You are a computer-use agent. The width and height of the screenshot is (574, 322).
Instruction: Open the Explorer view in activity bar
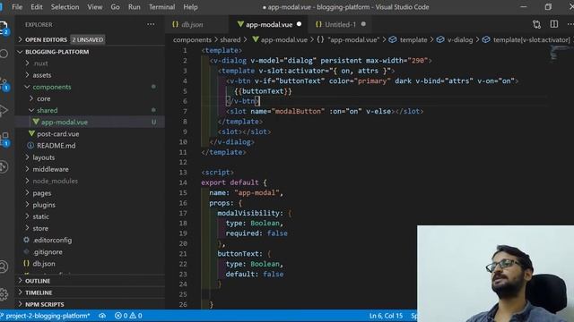pos(4,28)
